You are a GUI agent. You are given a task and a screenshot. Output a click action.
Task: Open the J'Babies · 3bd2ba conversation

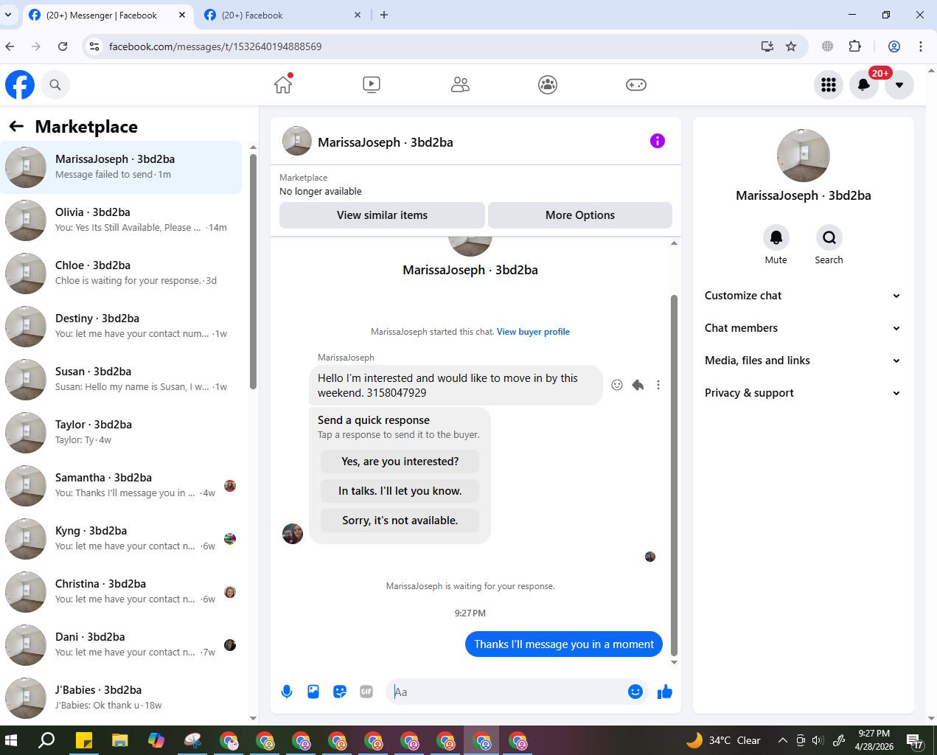[121, 698]
